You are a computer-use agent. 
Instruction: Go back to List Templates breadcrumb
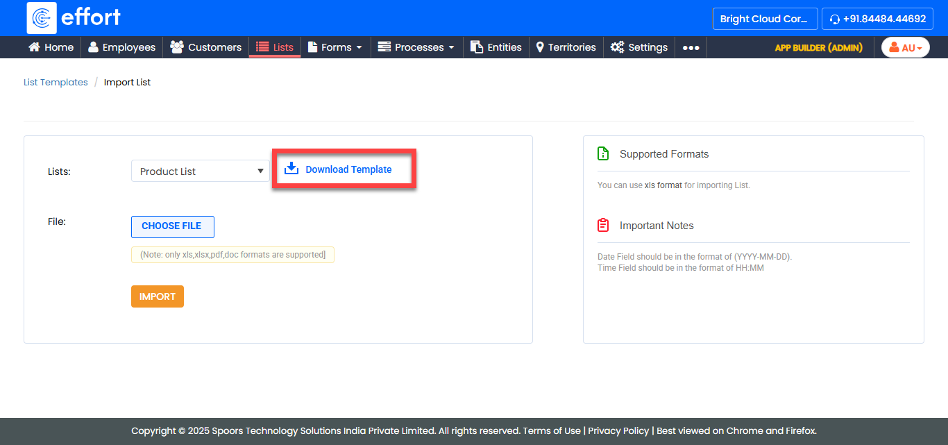[x=56, y=82]
